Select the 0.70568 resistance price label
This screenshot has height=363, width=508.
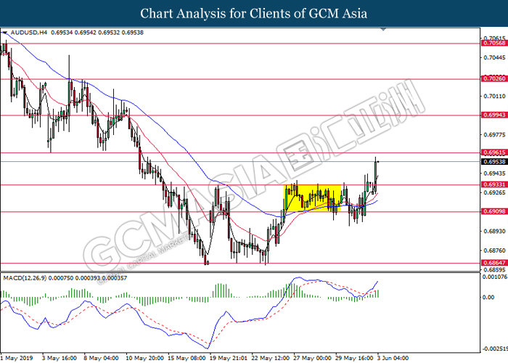point(494,43)
